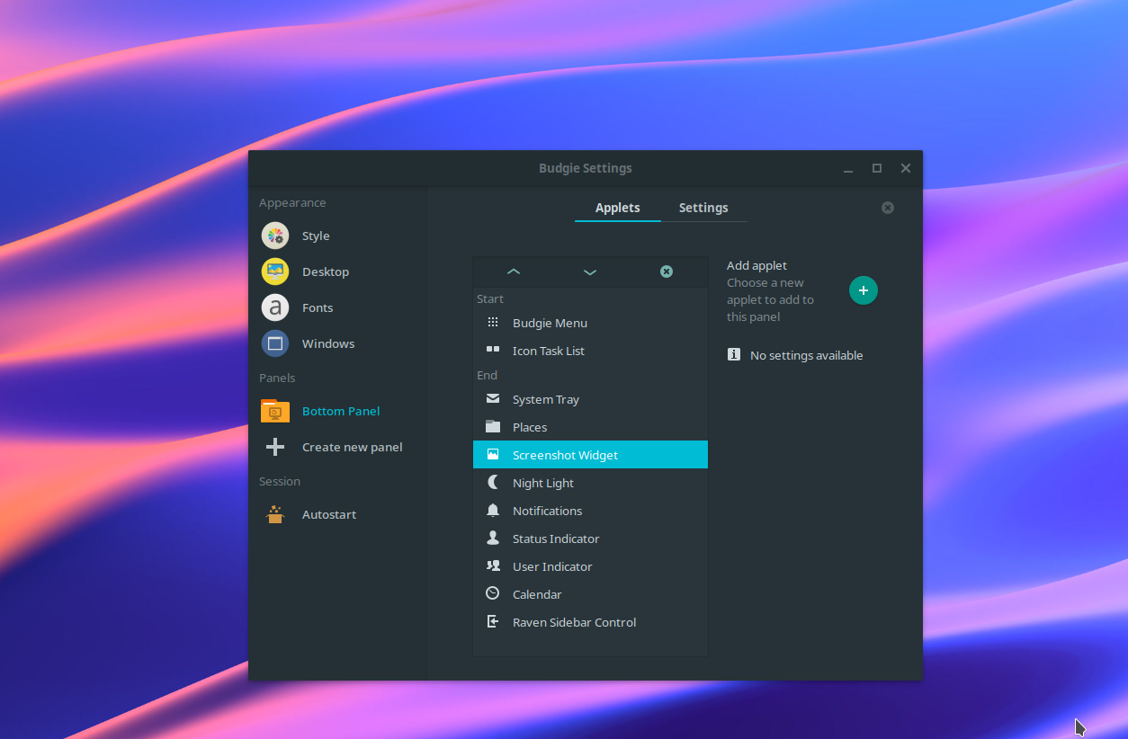Screen dimensions: 1128x739
Task: Move selected applet down with arrow
Action: (590, 272)
